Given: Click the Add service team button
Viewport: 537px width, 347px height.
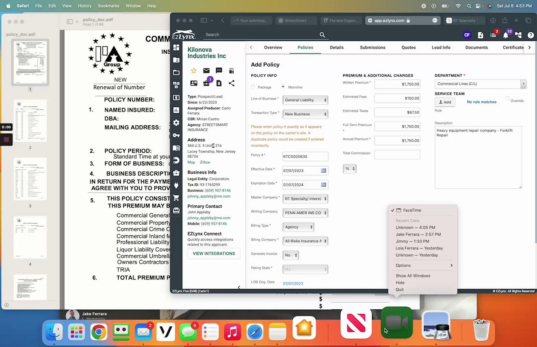Looking at the screenshot, I should point(445,102).
